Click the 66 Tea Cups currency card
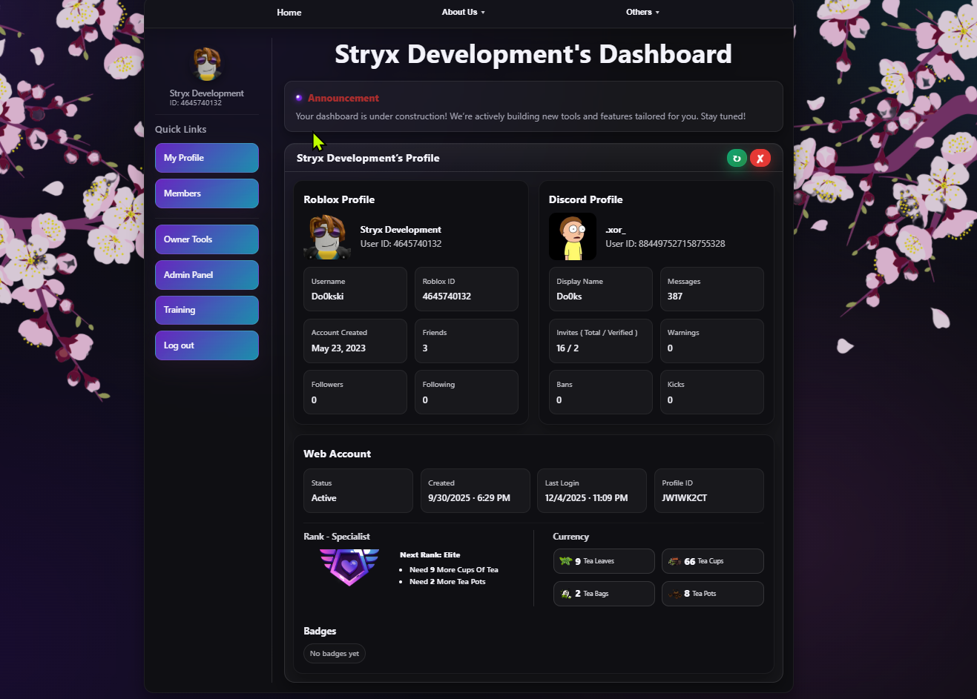Image resolution: width=977 pixels, height=699 pixels. point(713,561)
